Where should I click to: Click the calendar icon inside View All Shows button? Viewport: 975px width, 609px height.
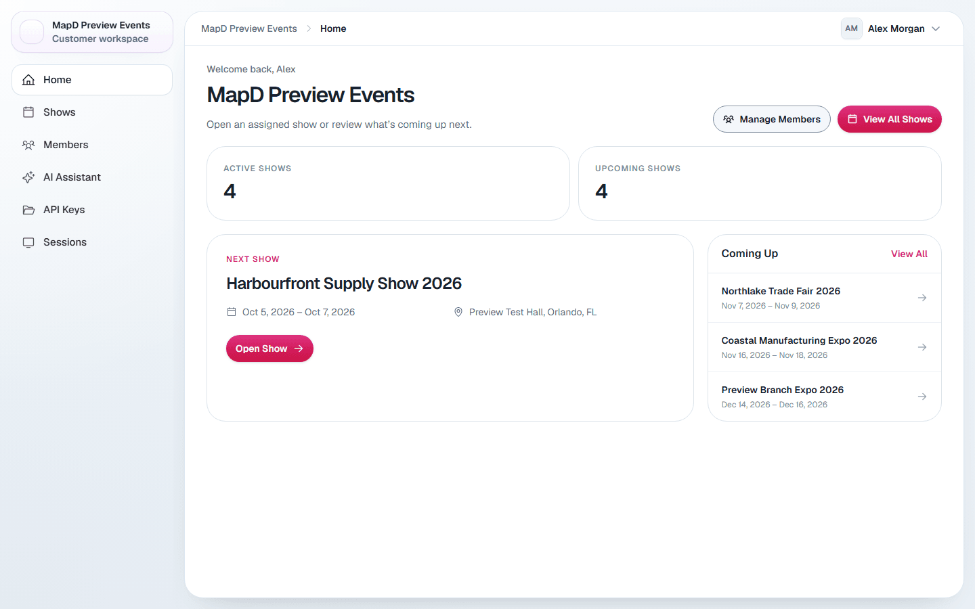pyautogui.click(x=852, y=119)
